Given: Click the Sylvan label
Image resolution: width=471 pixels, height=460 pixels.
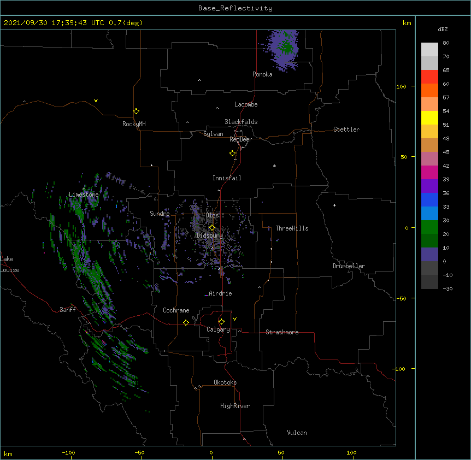Looking at the screenshot, I should tap(213, 134).
